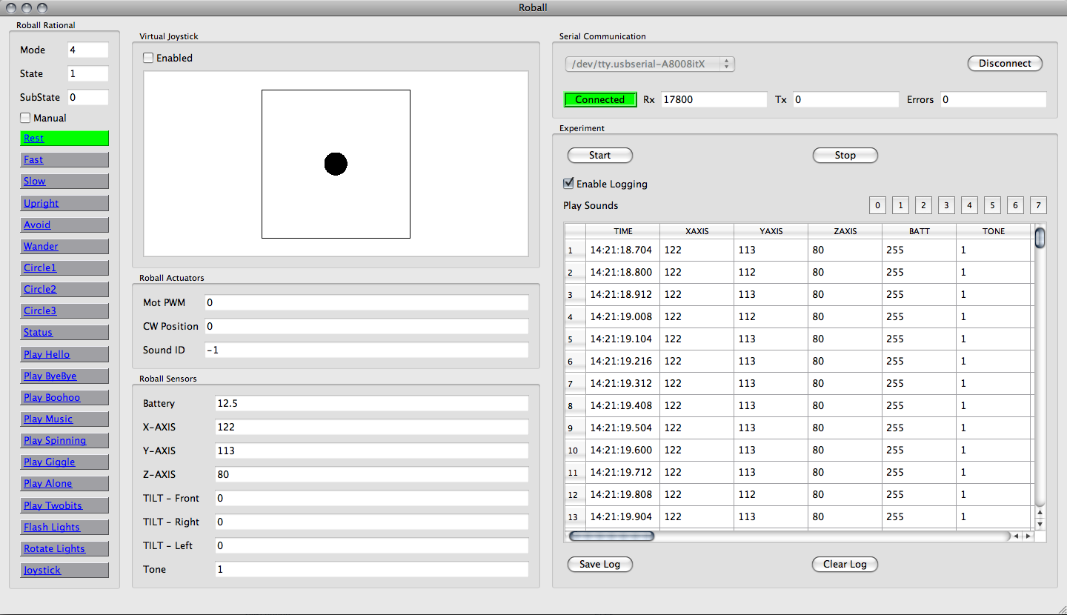Click the BATT column header
This screenshot has width=1067, height=615.
point(919,231)
